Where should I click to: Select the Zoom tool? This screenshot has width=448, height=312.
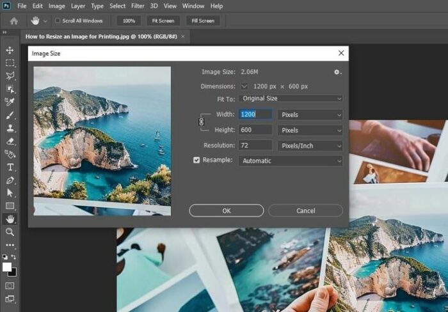click(10, 232)
